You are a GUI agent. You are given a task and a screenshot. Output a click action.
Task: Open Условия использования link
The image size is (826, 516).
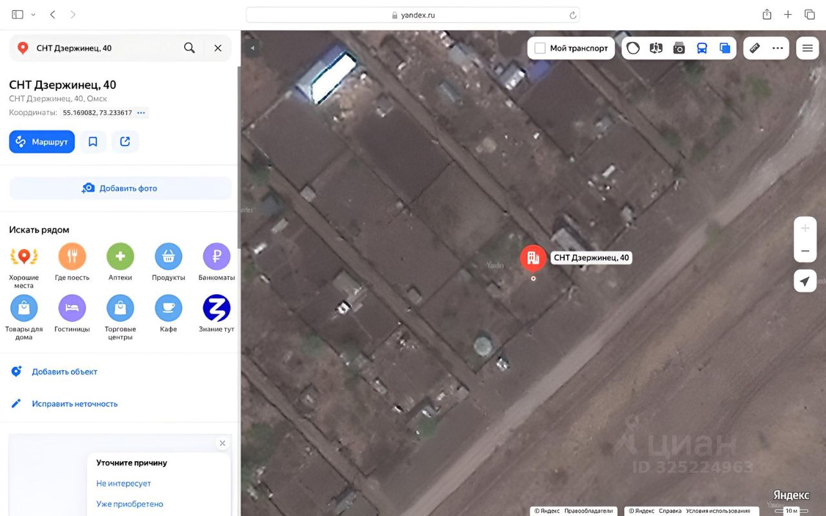tap(718, 511)
